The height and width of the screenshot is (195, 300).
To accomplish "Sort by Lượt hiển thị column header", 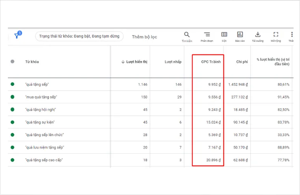I will (x=134, y=62).
